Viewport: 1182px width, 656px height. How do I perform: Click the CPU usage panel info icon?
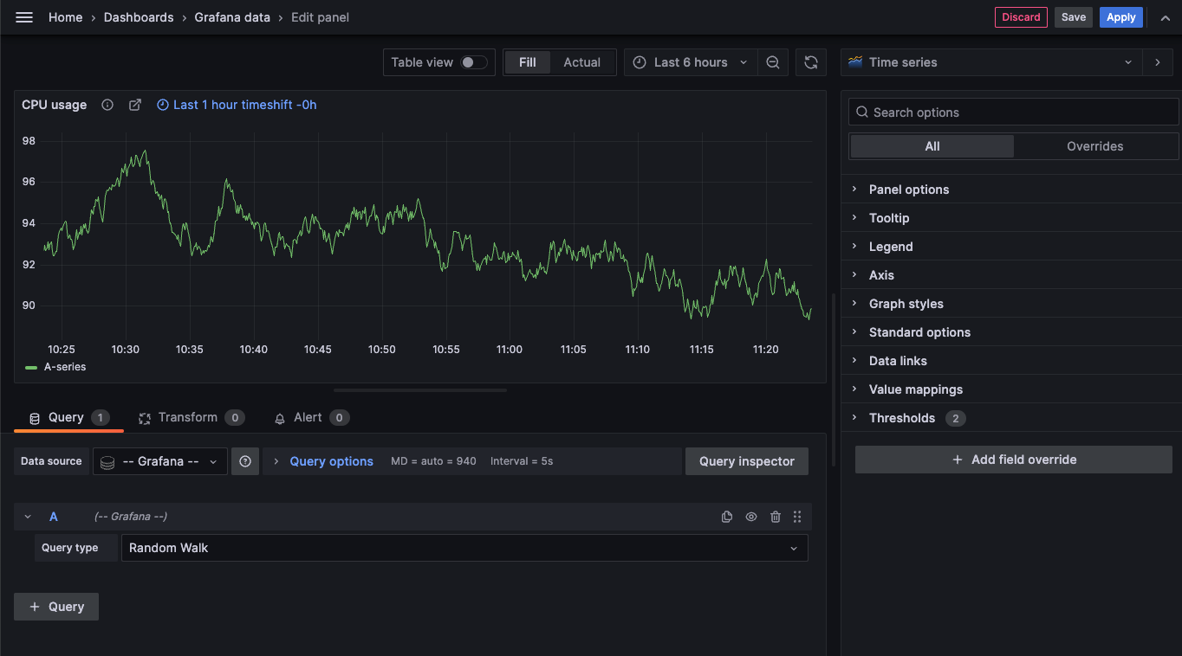tap(107, 105)
